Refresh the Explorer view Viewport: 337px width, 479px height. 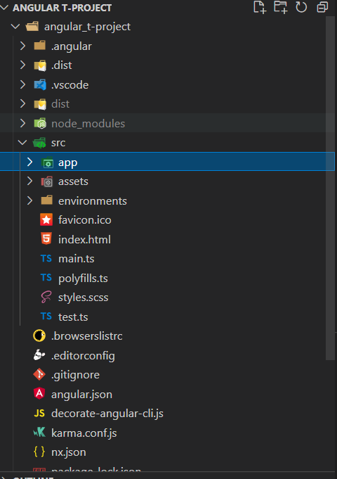pyautogui.click(x=301, y=7)
